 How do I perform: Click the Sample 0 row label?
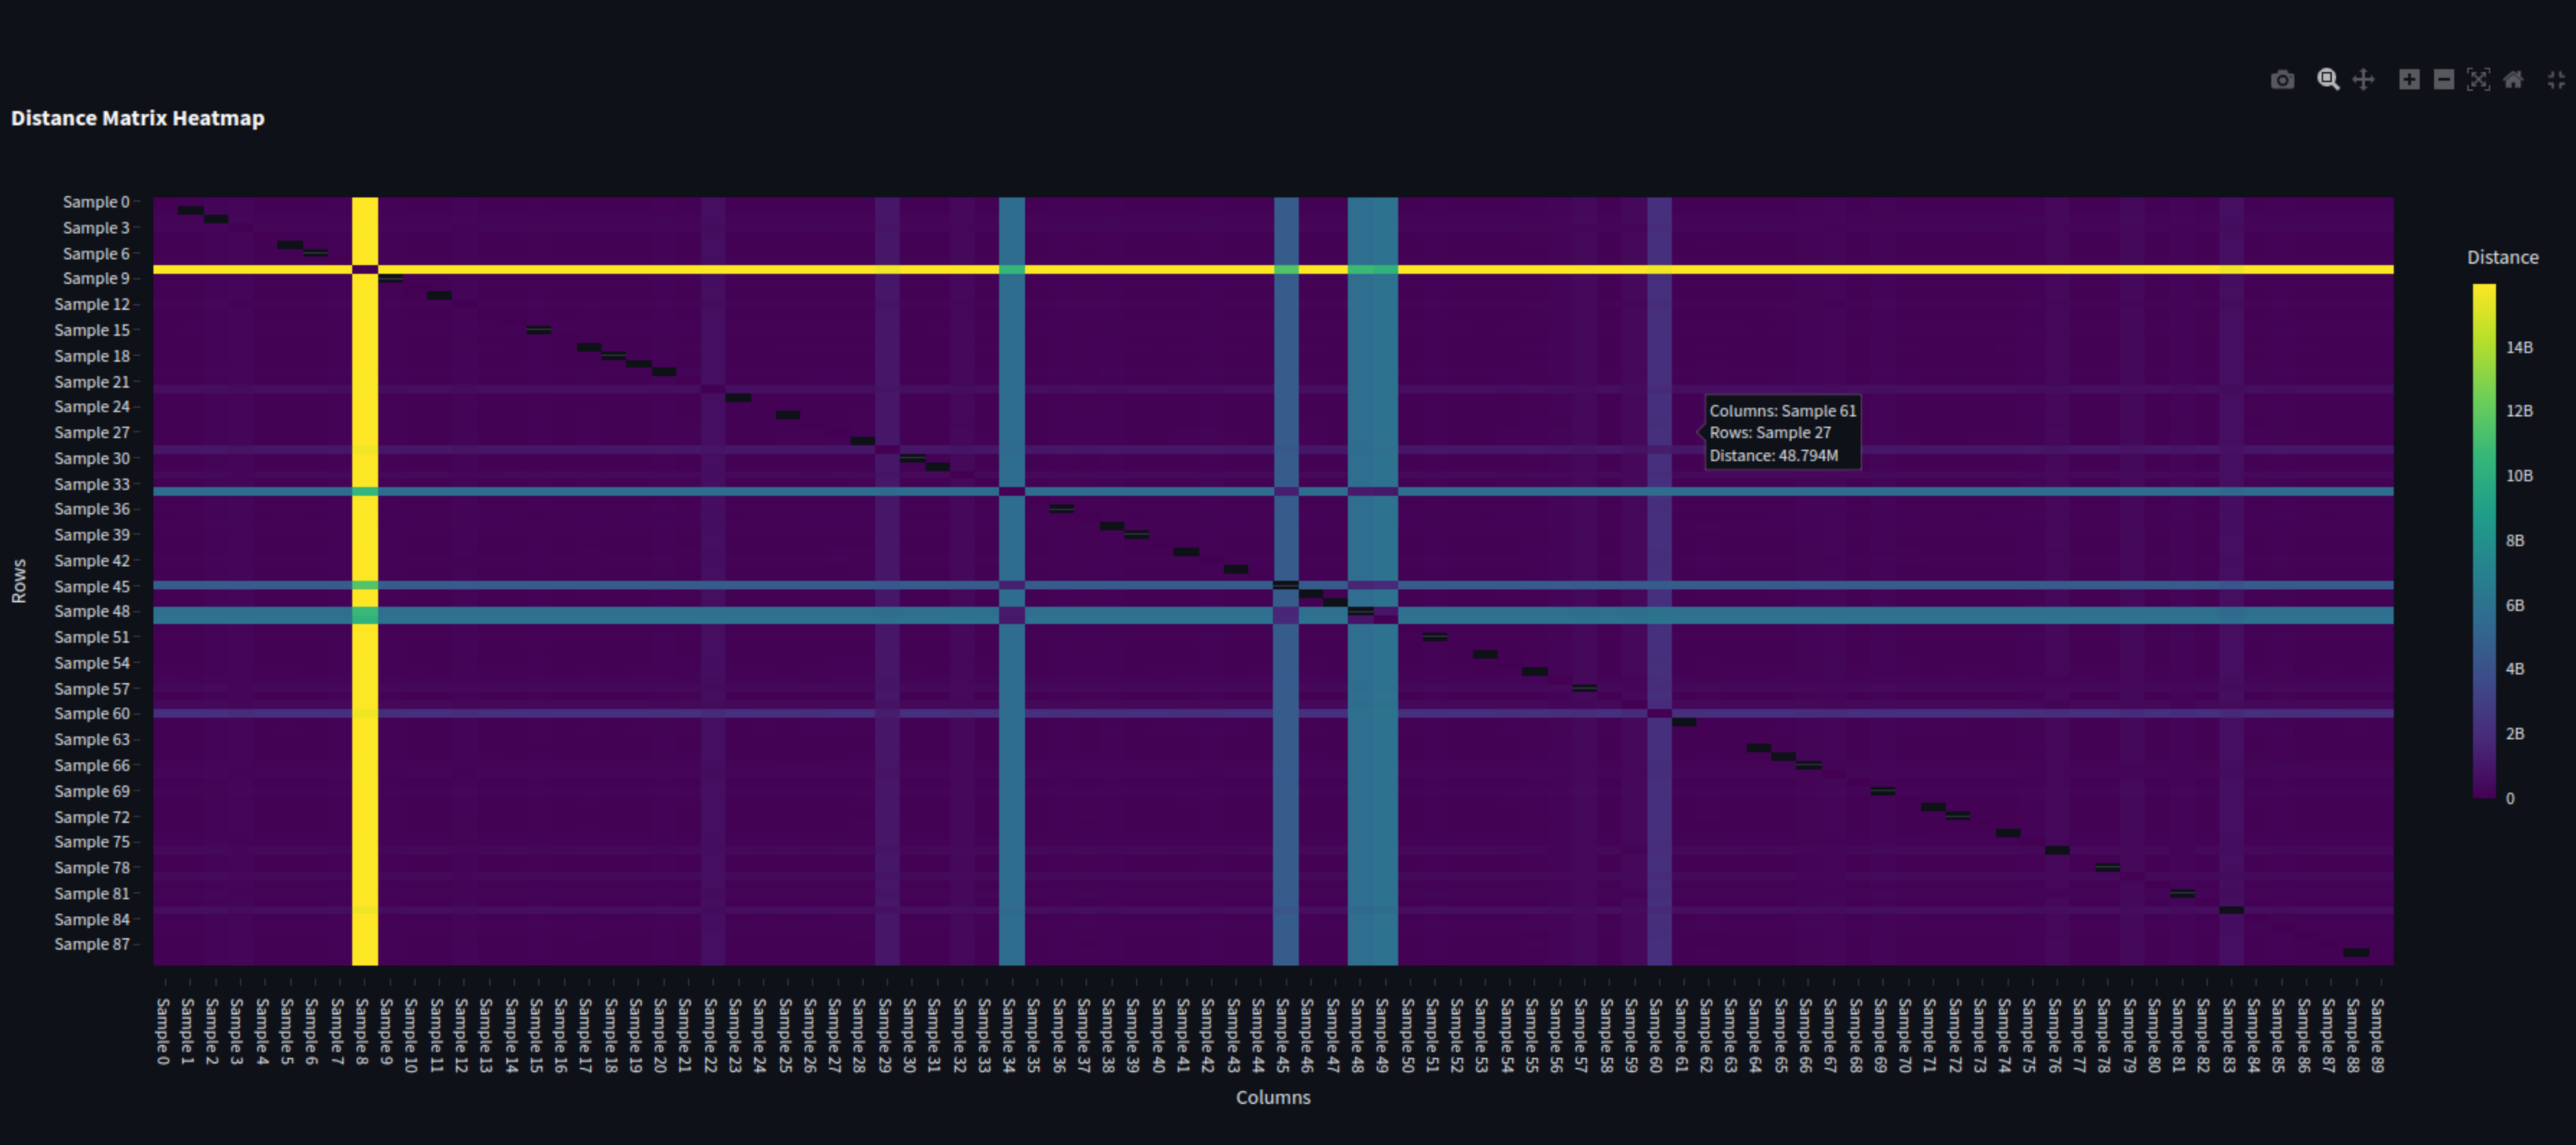point(96,202)
